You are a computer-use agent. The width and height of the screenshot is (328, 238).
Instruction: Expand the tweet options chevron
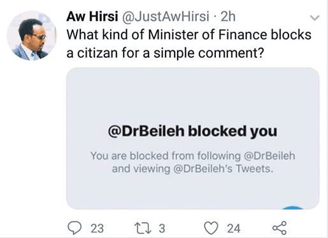[x=315, y=18]
